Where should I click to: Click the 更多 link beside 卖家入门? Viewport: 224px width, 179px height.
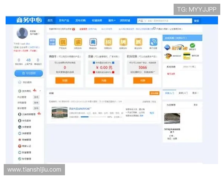coord(195,93)
